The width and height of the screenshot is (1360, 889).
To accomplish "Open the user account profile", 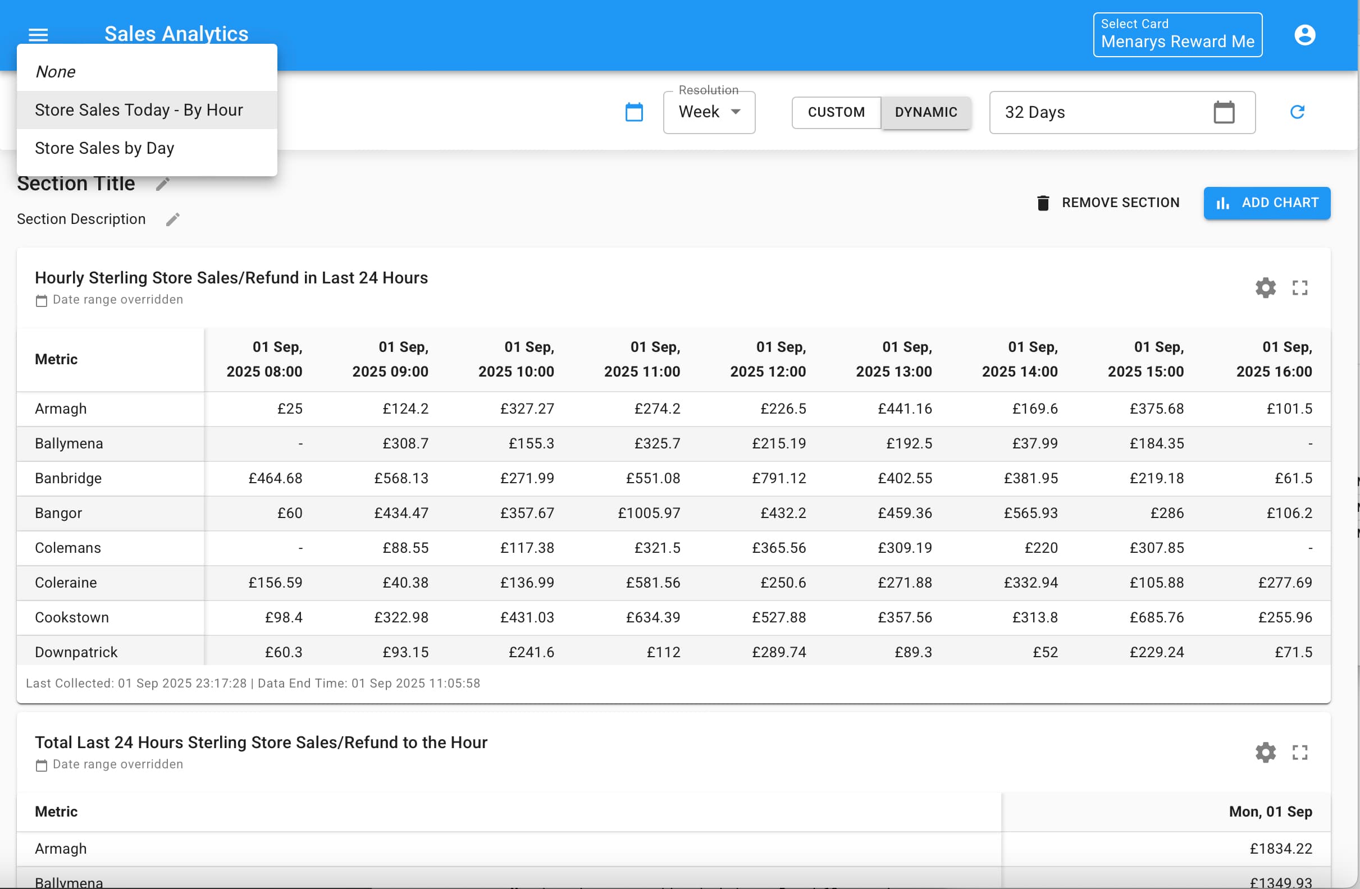I will [1304, 35].
